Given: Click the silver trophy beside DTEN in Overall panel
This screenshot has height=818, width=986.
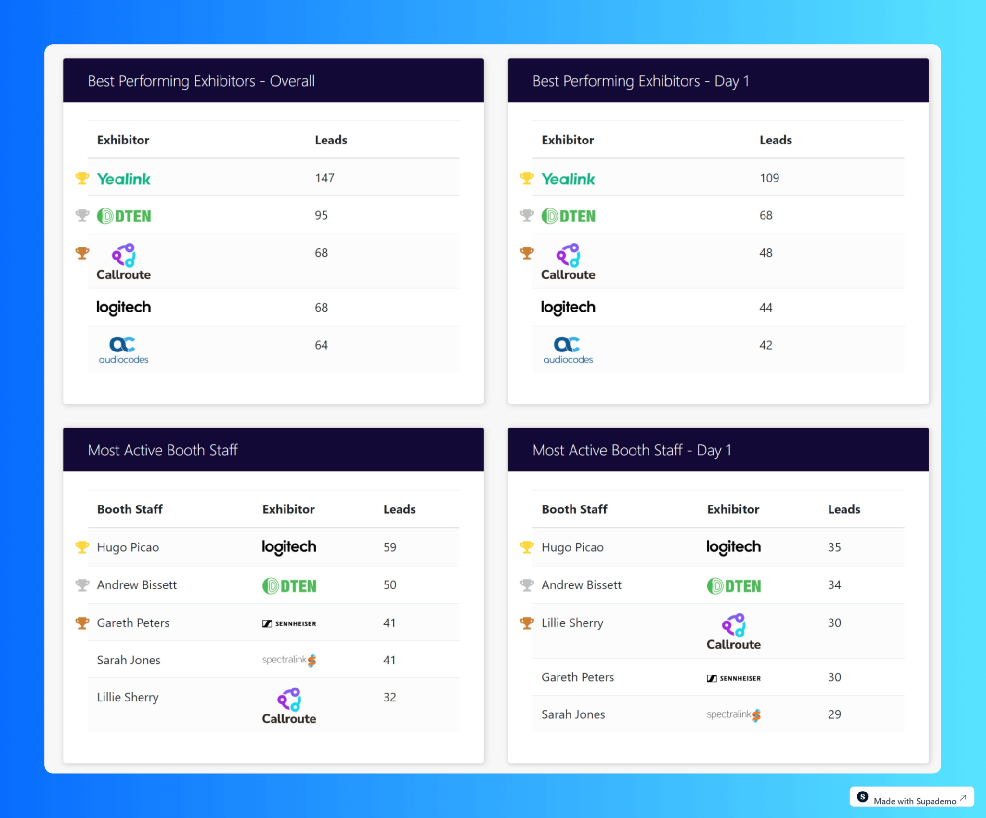Looking at the screenshot, I should [x=82, y=216].
